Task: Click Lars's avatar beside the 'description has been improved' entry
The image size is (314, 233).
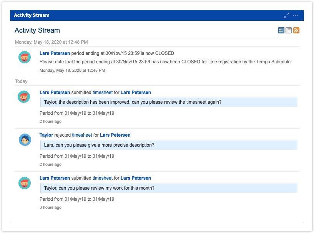Action: point(25,96)
